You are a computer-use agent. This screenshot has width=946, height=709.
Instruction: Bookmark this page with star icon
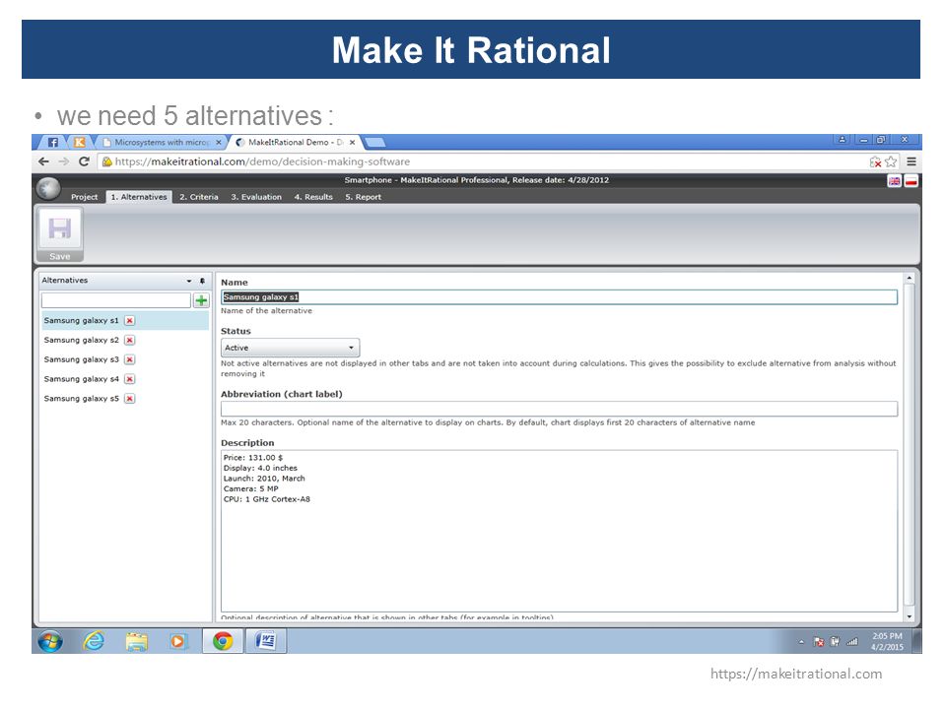891,161
